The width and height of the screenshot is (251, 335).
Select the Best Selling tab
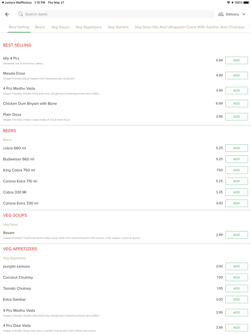click(x=19, y=27)
